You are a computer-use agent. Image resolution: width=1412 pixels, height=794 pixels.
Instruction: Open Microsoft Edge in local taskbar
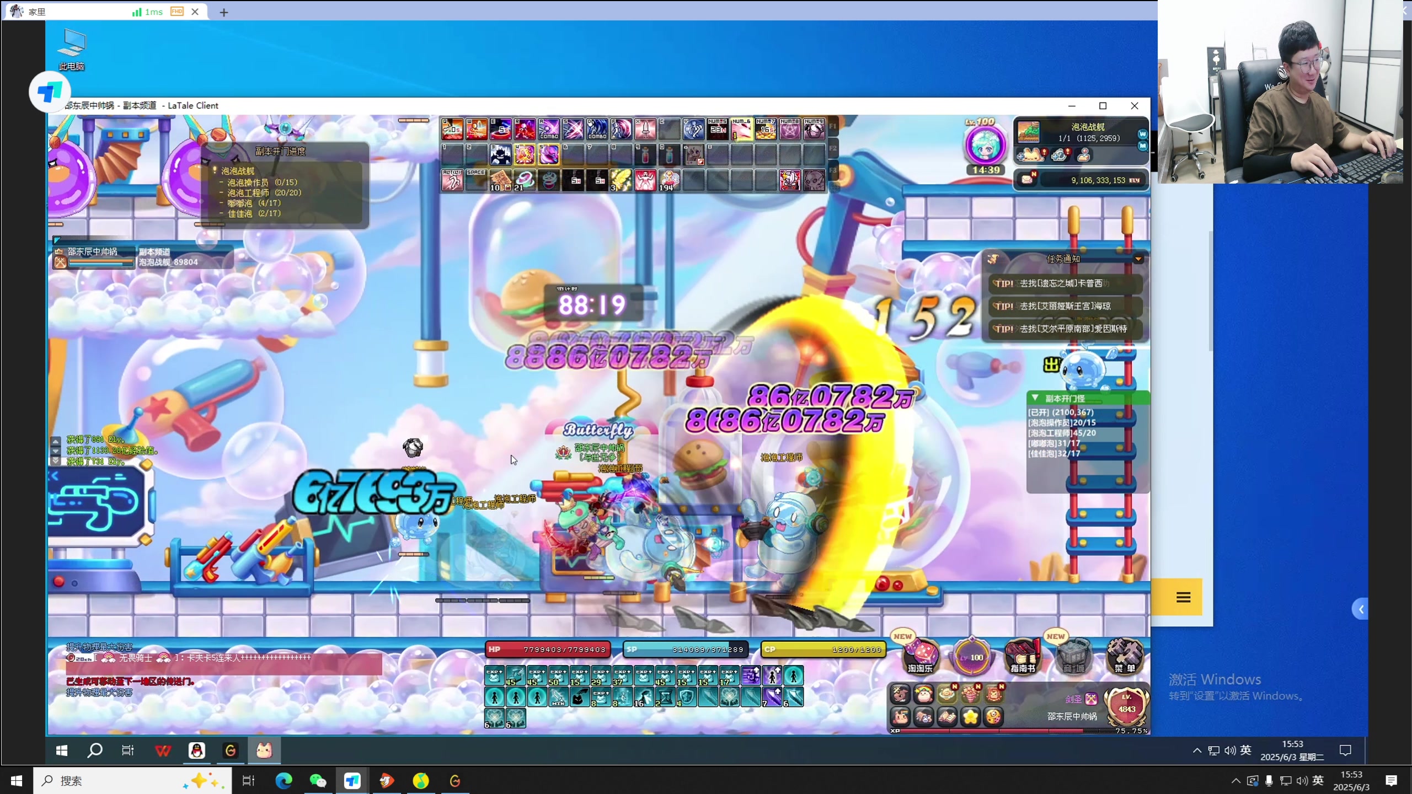284,781
